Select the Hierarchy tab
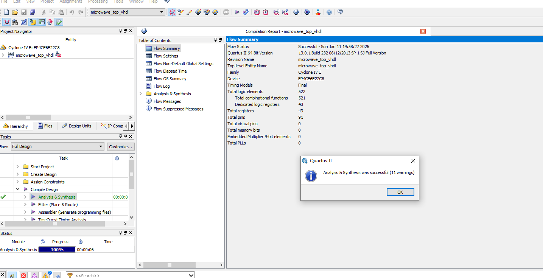Viewport: 543px width, 278px height. [16, 126]
